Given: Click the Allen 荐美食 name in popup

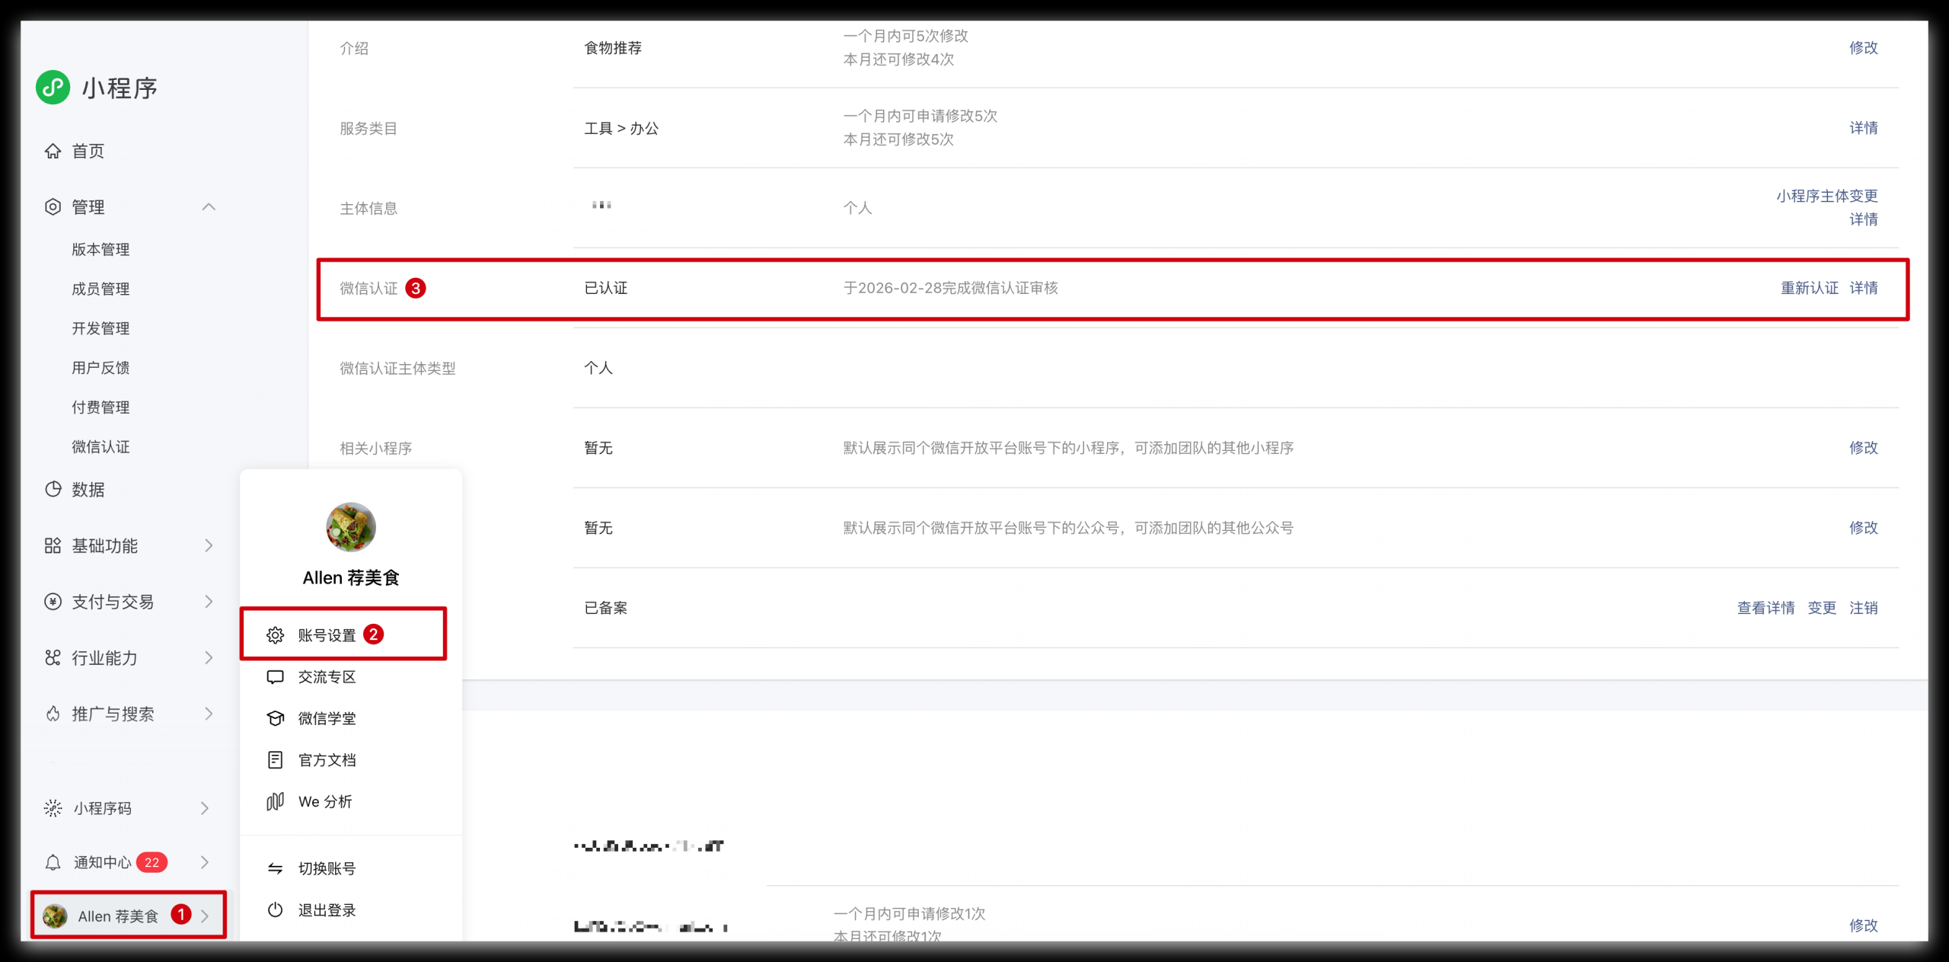Looking at the screenshot, I should (351, 578).
